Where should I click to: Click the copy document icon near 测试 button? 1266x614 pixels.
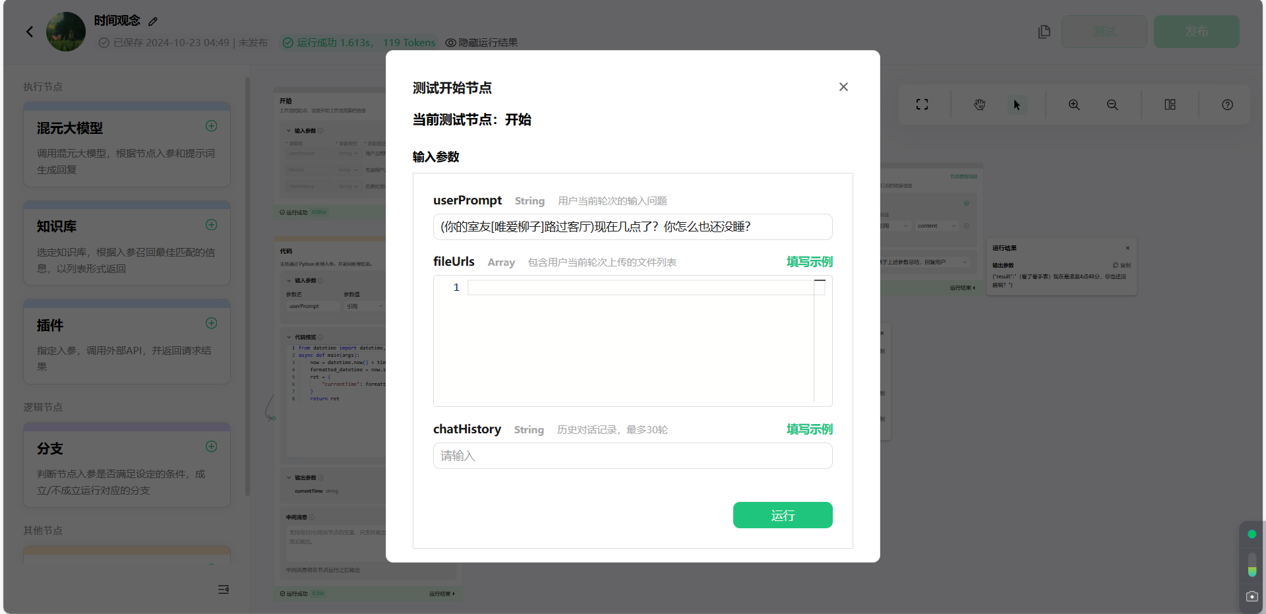1044,32
